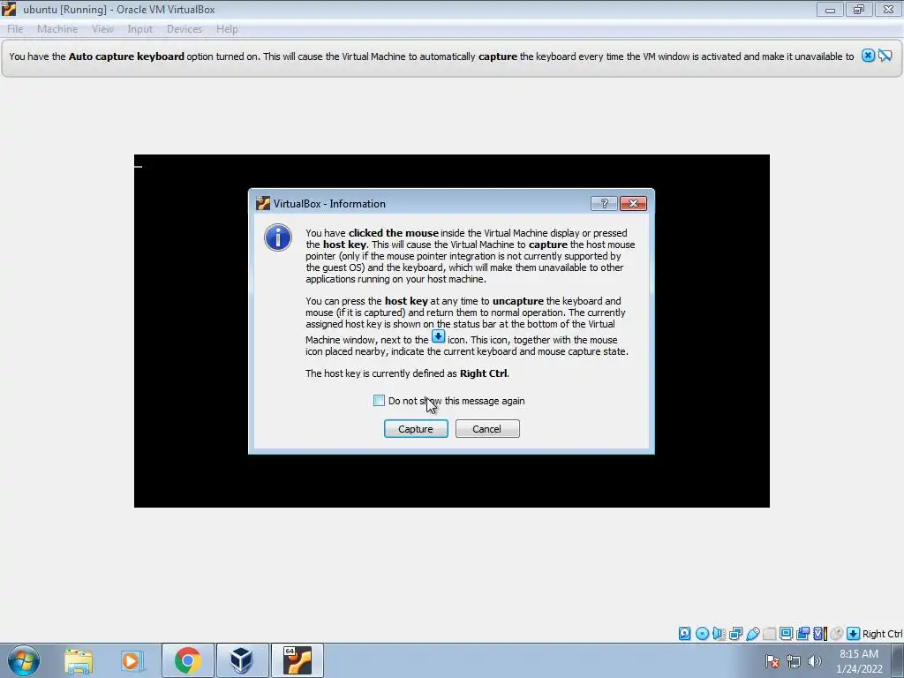
Task: Click the optical disk status bar icon
Action: click(x=702, y=634)
